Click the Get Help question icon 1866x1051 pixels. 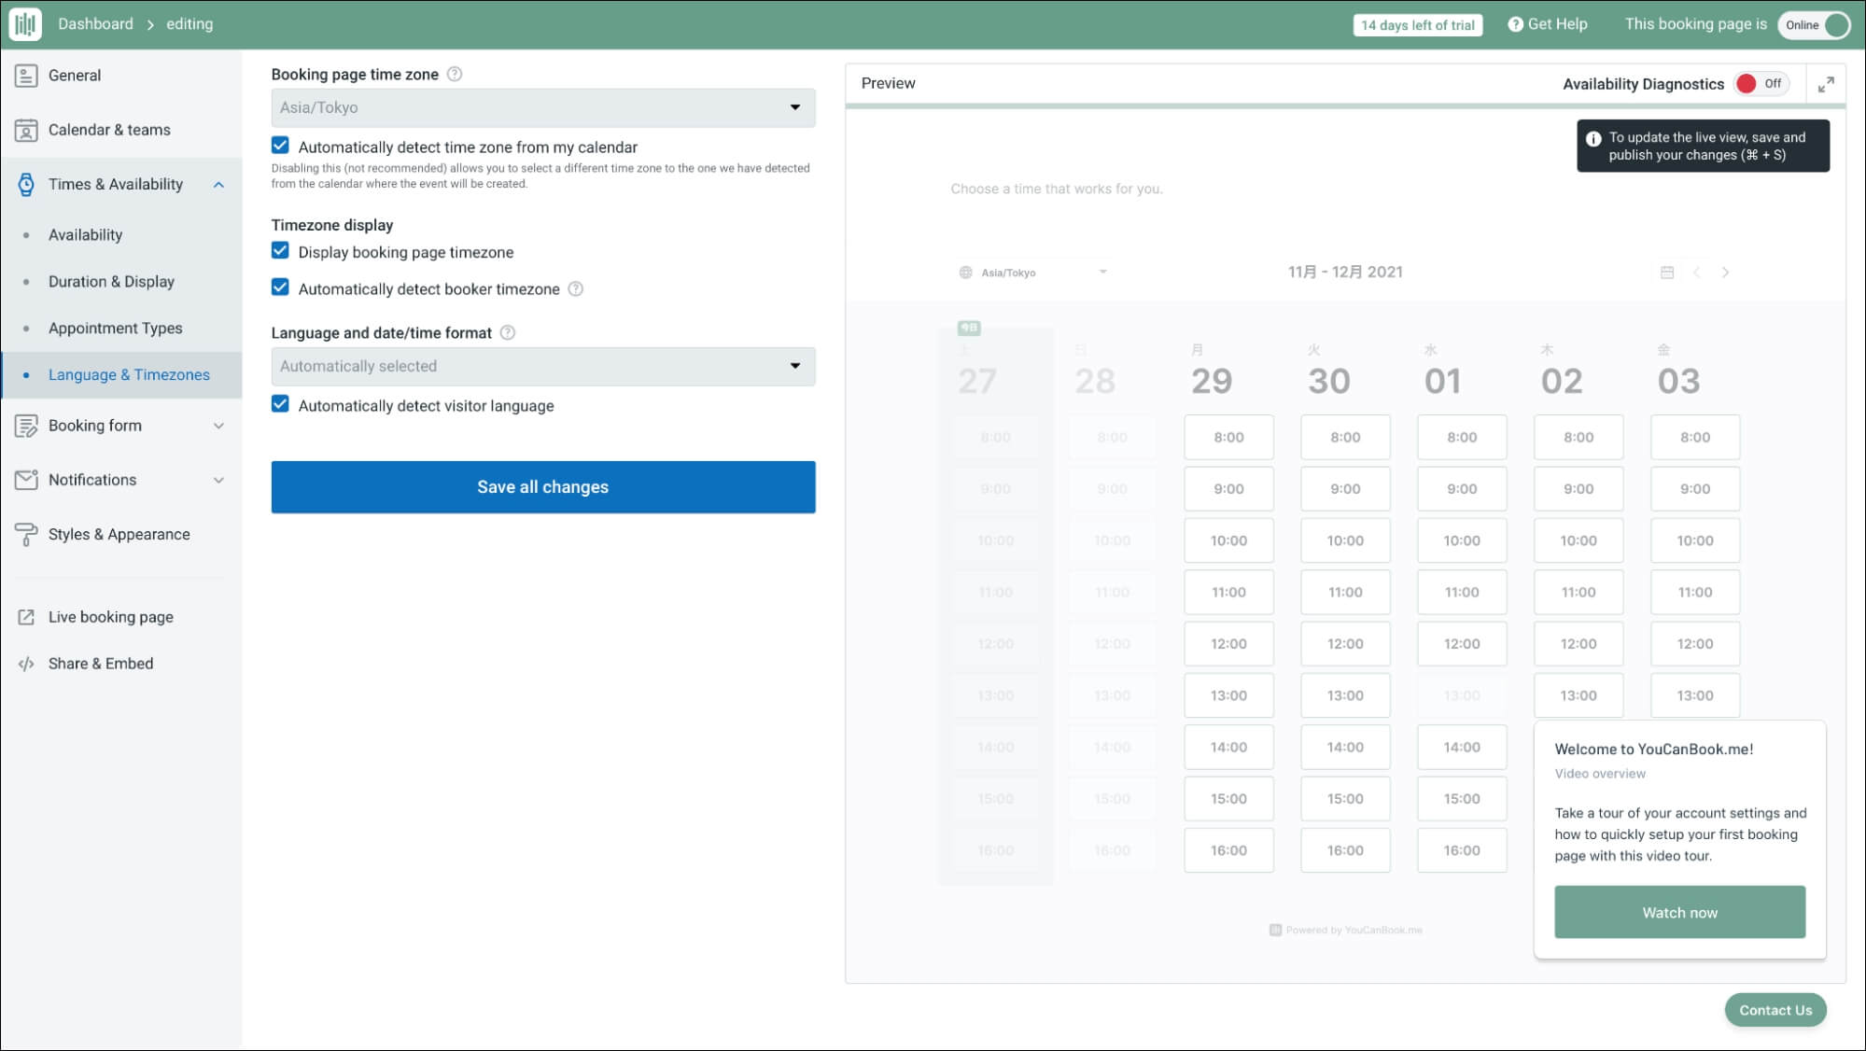click(1515, 24)
